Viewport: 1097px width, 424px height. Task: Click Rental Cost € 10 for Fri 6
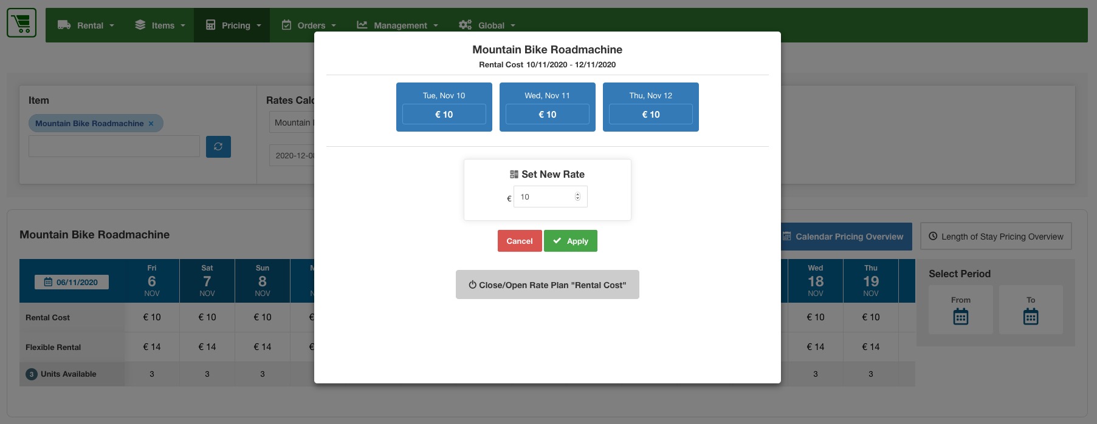click(152, 317)
